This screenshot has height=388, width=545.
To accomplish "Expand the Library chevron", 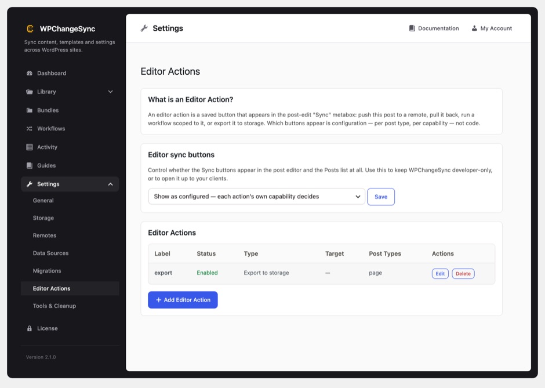I will click(111, 92).
